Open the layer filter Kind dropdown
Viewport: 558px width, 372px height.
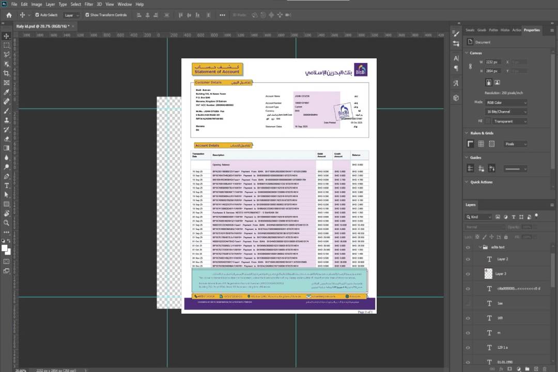478,217
